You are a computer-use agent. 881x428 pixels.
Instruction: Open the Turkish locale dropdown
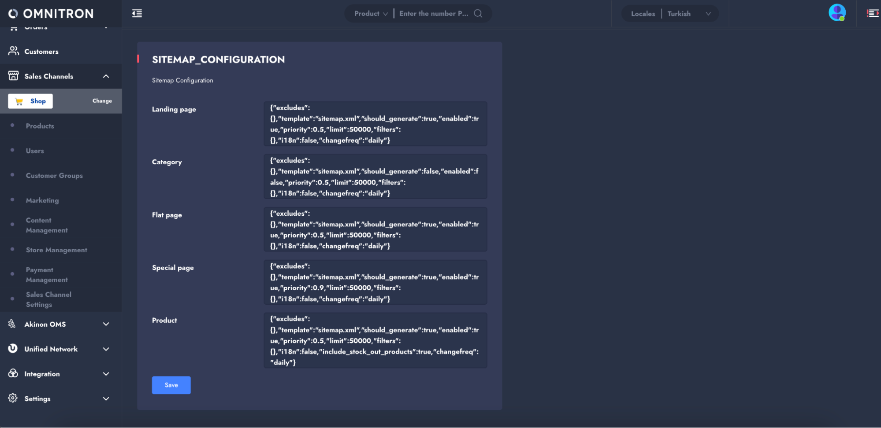tap(689, 14)
